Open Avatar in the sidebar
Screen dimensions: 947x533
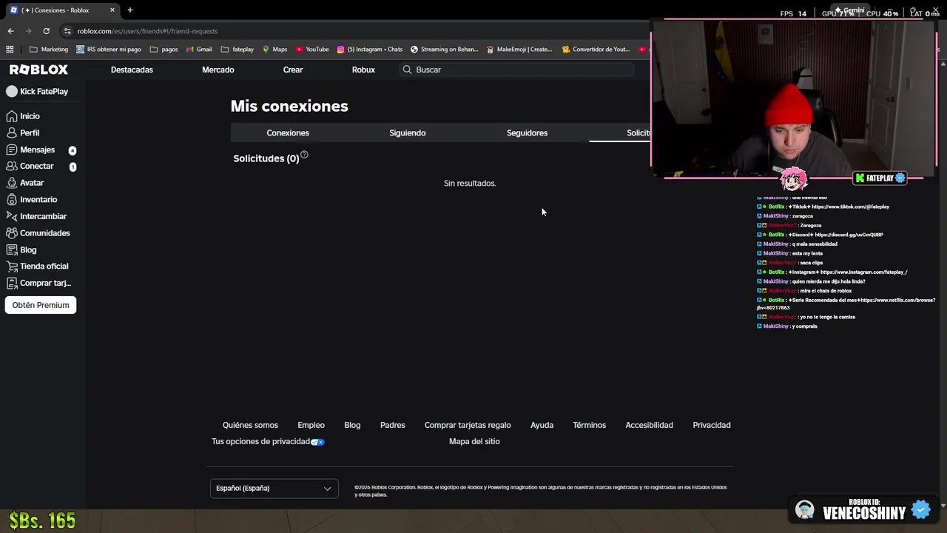click(x=25, y=183)
